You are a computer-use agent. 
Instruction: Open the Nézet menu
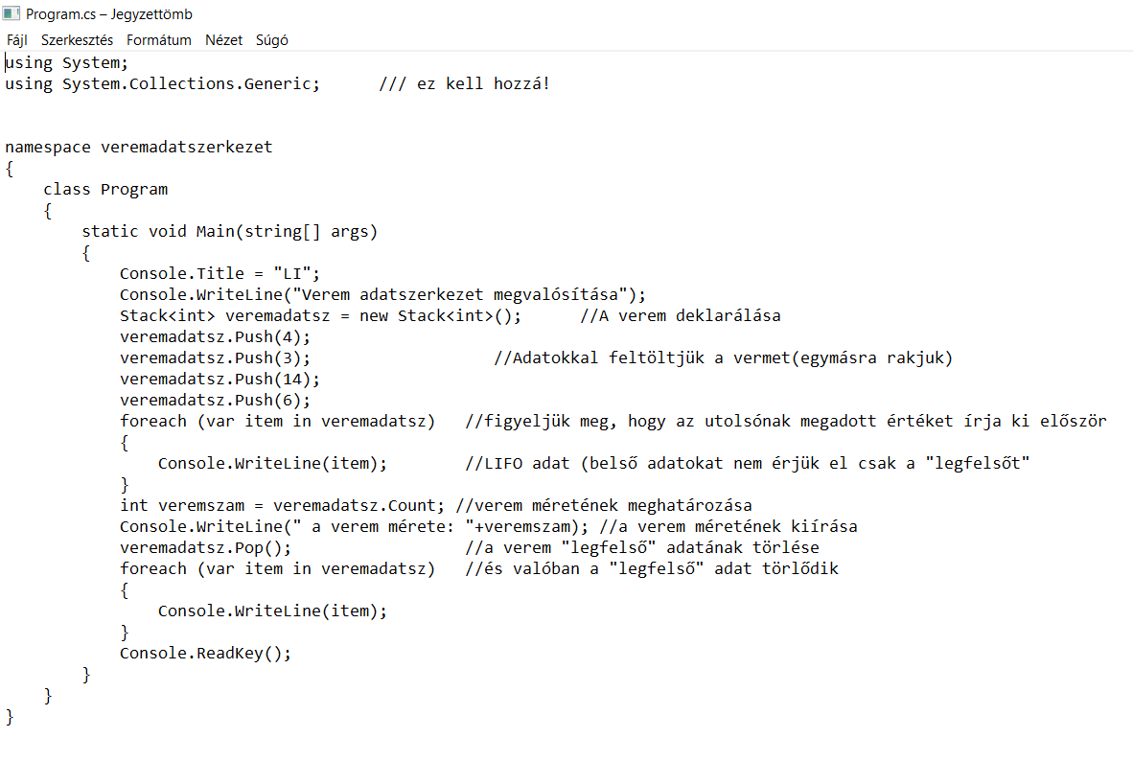point(224,40)
